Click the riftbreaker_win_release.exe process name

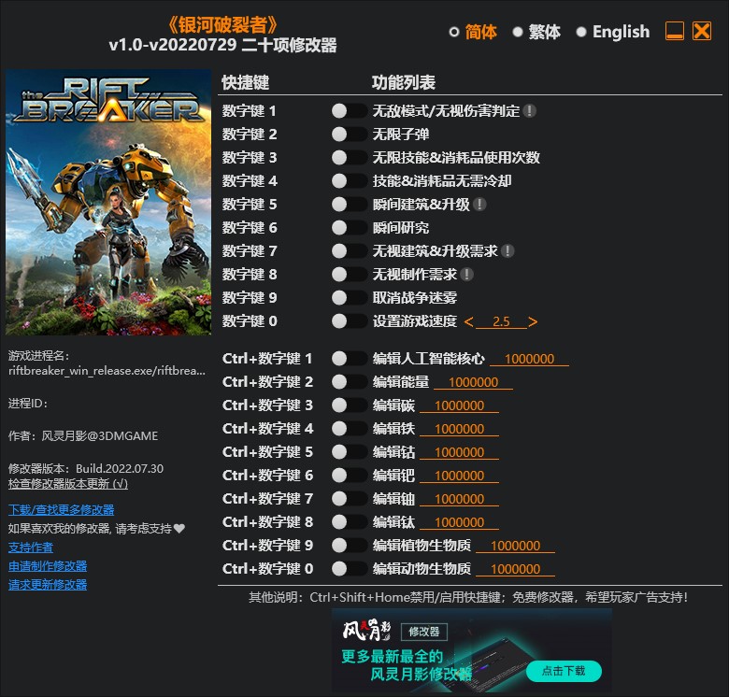107,371
